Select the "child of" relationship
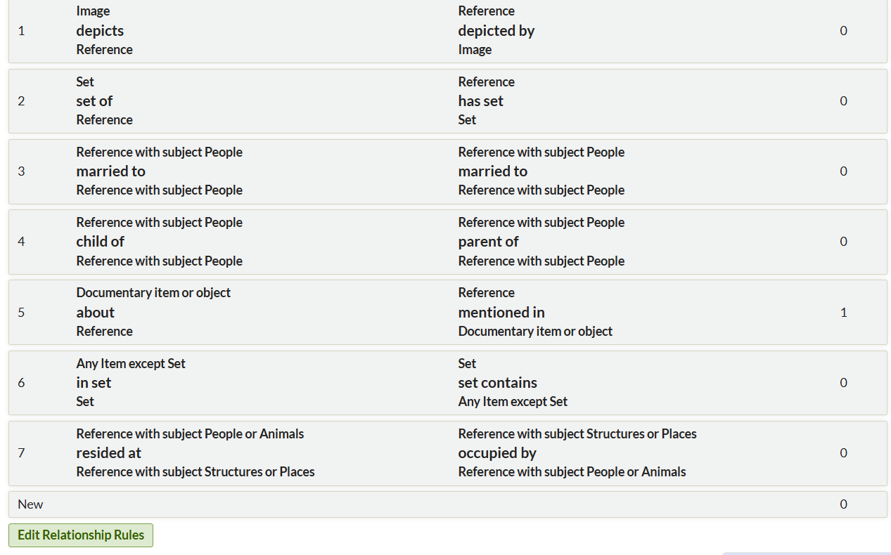Viewport: 891px width, 555px height. point(100,242)
